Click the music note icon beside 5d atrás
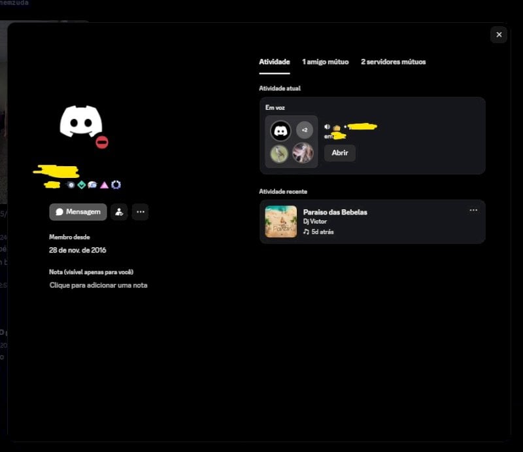The image size is (523, 452). 306,232
